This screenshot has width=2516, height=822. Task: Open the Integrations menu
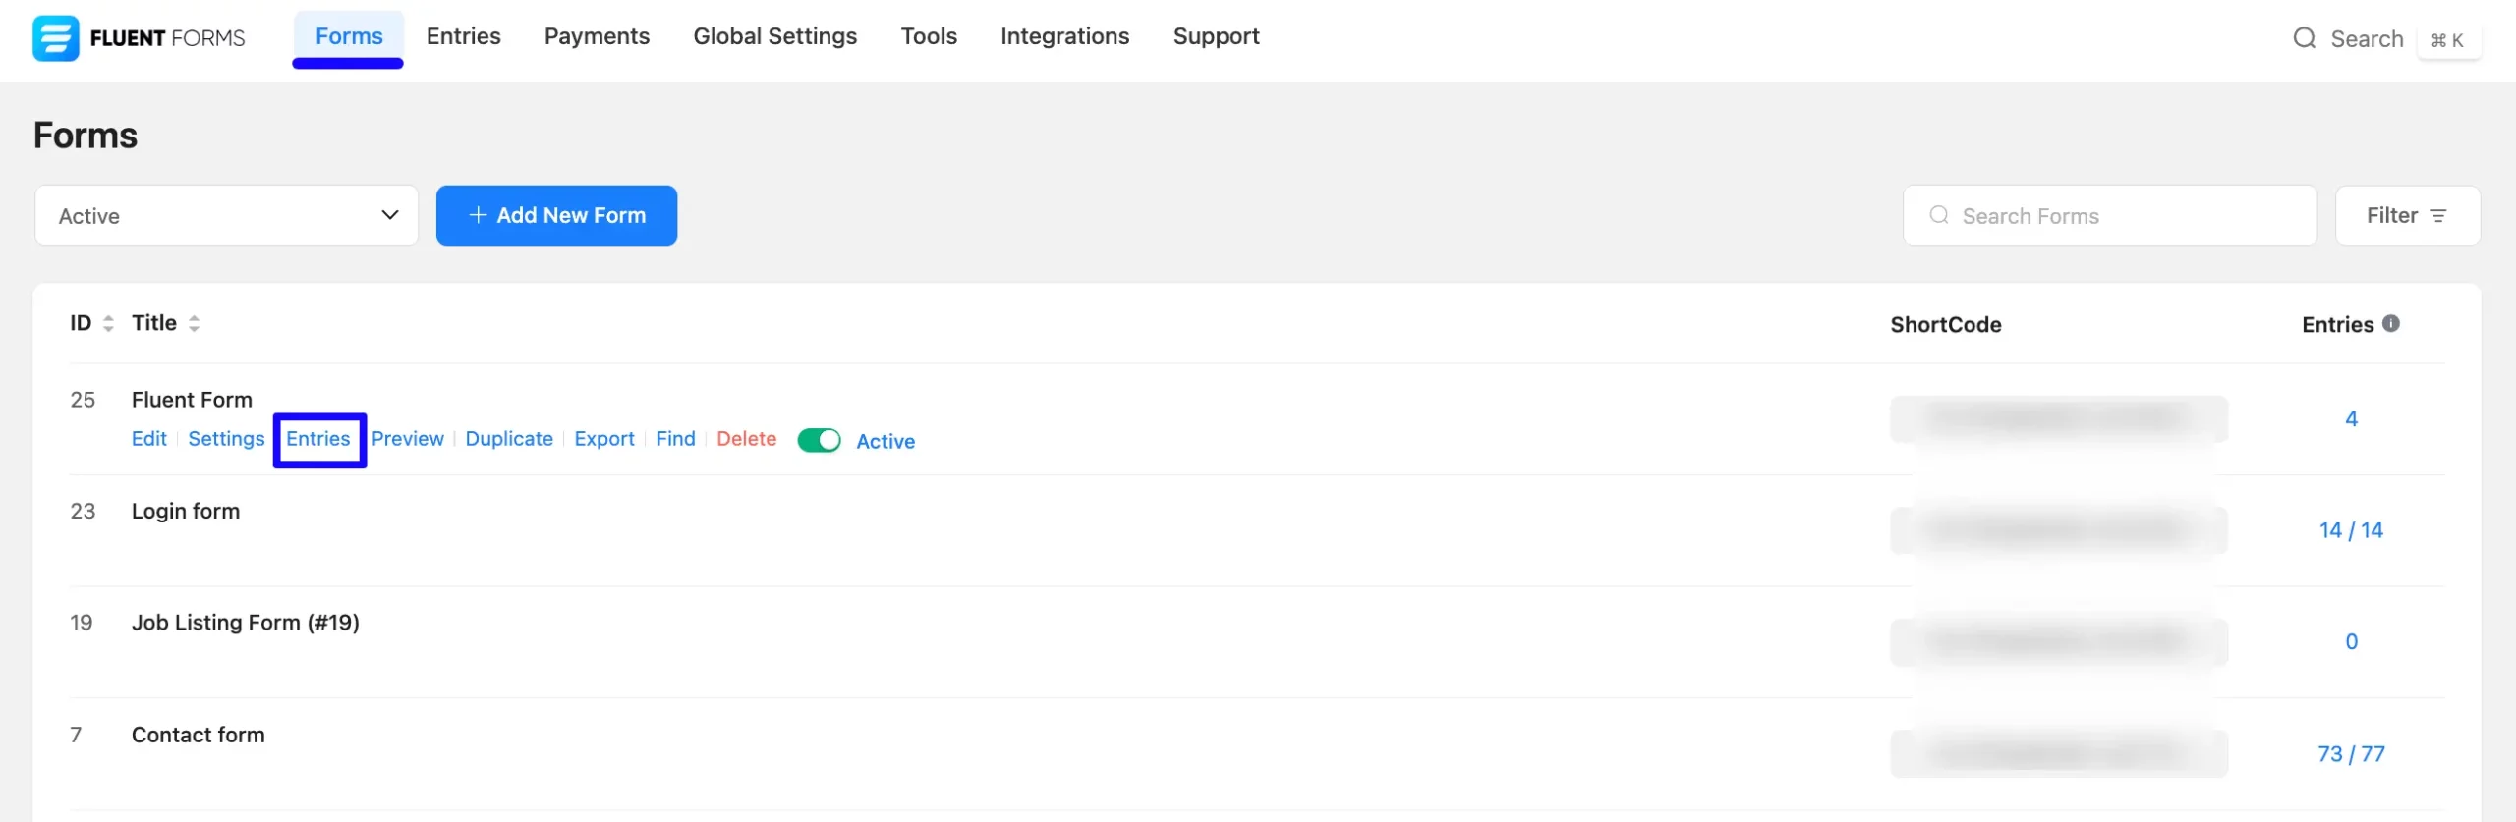[x=1064, y=36]
